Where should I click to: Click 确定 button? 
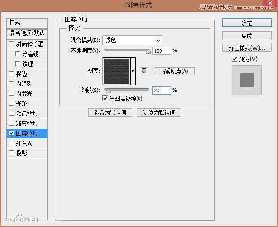click(247, 23)
